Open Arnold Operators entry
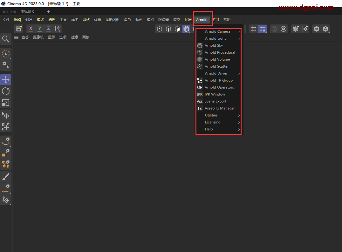The height and width of the screenshot is (252, 342). (x=219, y=87)
